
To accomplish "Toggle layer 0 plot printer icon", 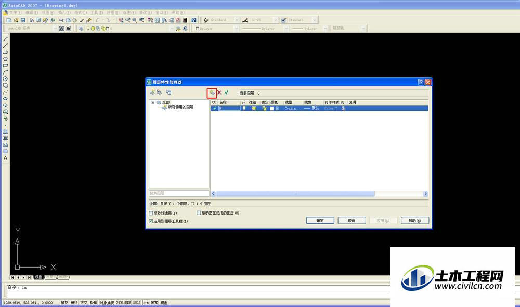I will point(344,108).
